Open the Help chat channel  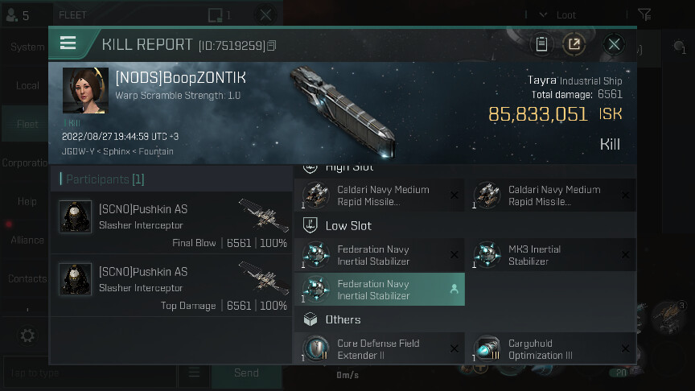[27, 201]
